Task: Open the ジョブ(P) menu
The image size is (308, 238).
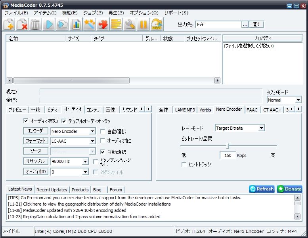Action: click(x=93, y=13)
